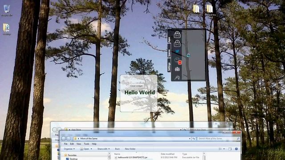This screenshot has height=160, width=285.
Task: Click the refresh button beside the address bar
Action: click(194, 139)
